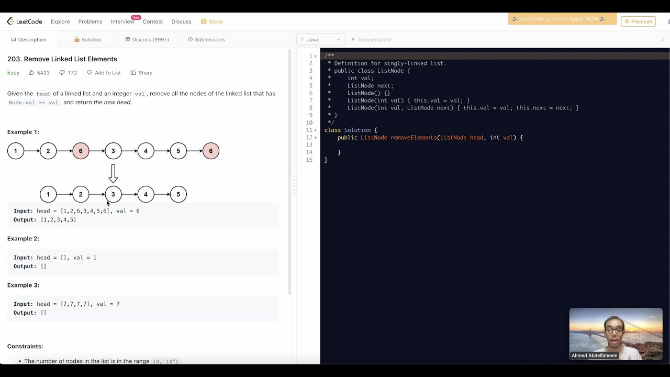Follow the "LeetCode is hiring! Apply NOW" banner
670x377 pixels.
[558, 19]
